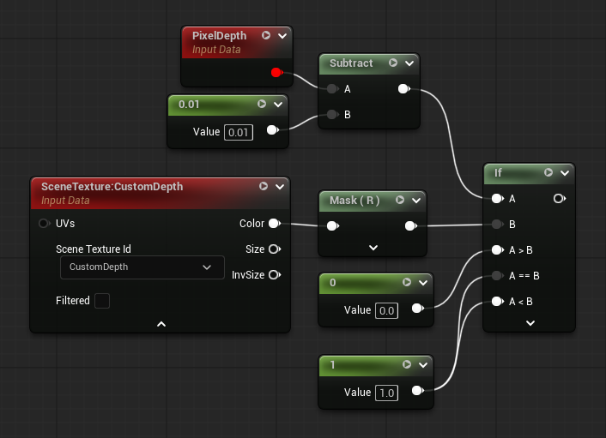606x438 pixels.
Task: Click the If node preview play icon
Action: pyautogui.click(x=548, y=172)
